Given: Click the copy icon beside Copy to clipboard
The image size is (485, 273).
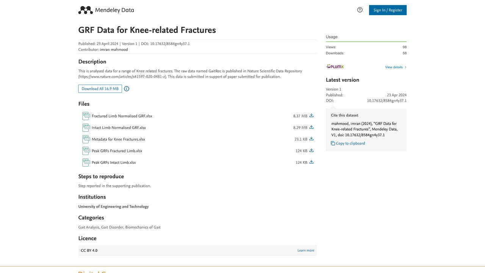Looking at the screenshot, I should point(333,143).
